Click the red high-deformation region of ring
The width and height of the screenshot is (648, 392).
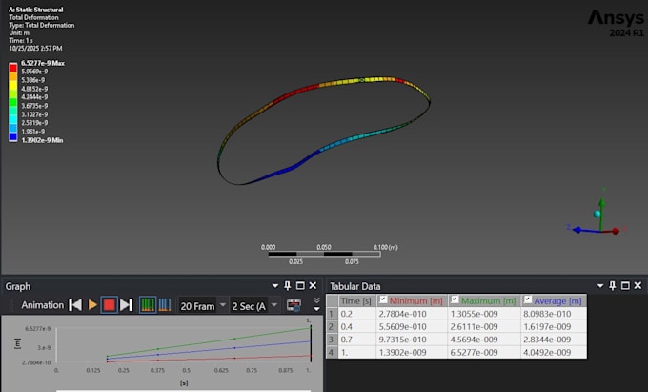tap(295, 93)
